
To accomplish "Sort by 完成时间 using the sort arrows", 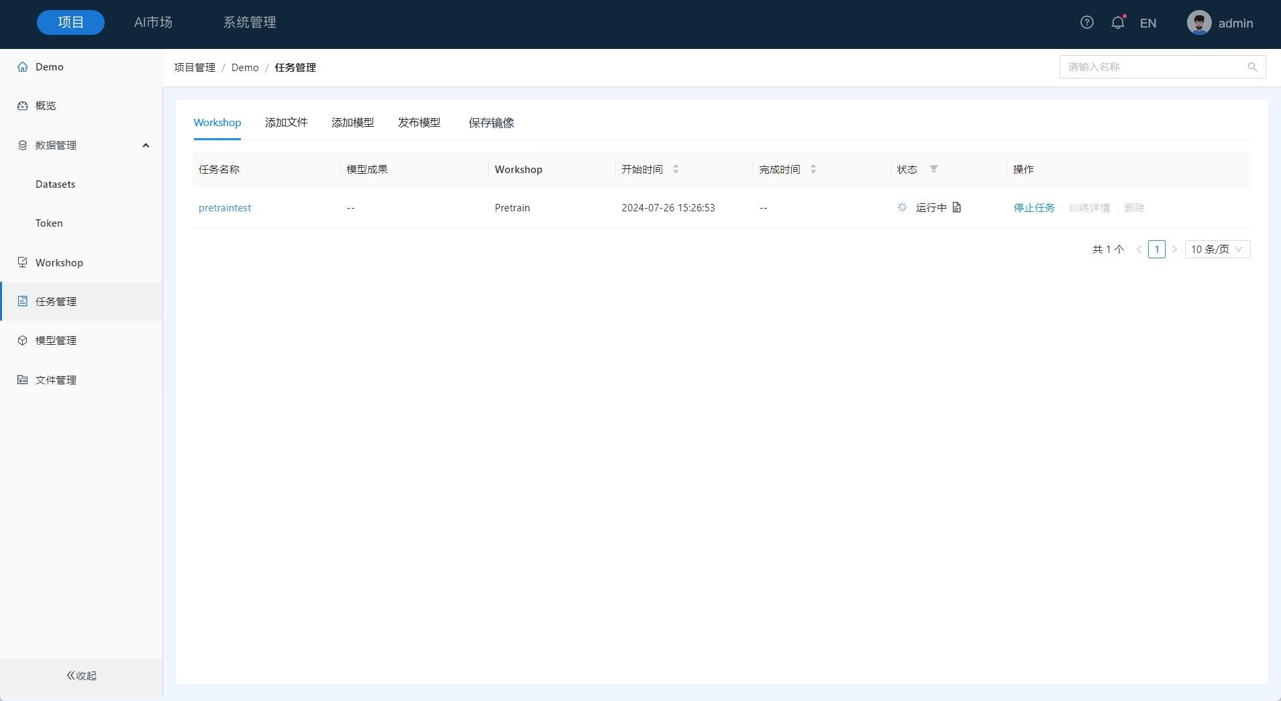I will [813, 169].
